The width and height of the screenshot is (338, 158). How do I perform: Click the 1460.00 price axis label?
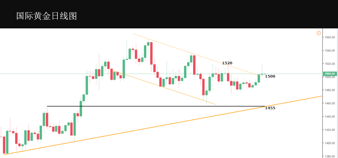330,103
